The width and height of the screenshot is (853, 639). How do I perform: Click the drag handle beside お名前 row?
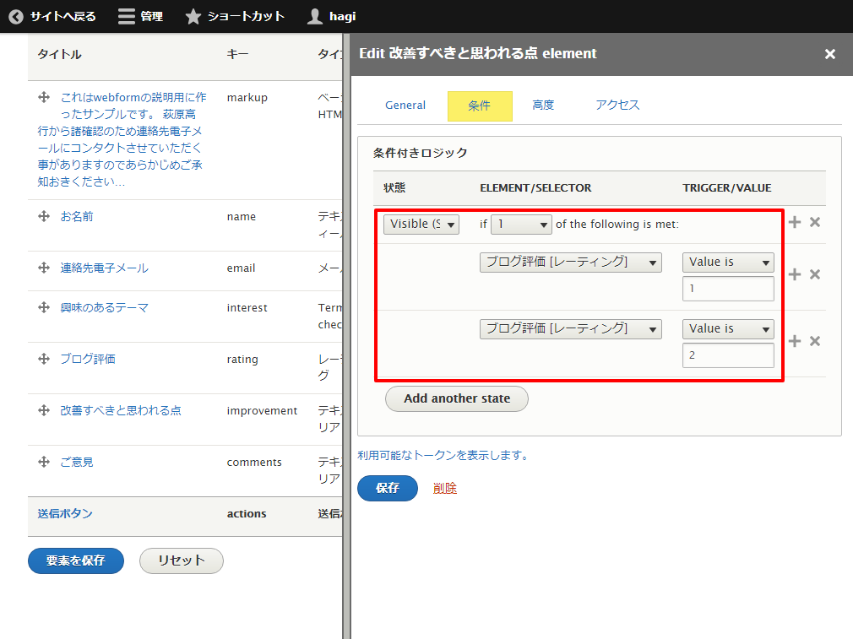point(44,217)
